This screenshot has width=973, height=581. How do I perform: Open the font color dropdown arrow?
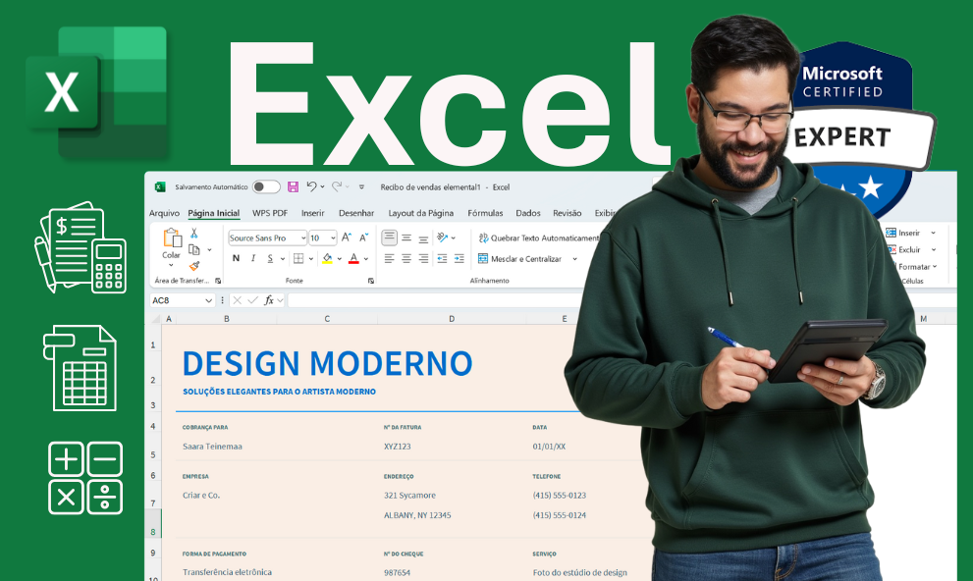tap(366, 258)
